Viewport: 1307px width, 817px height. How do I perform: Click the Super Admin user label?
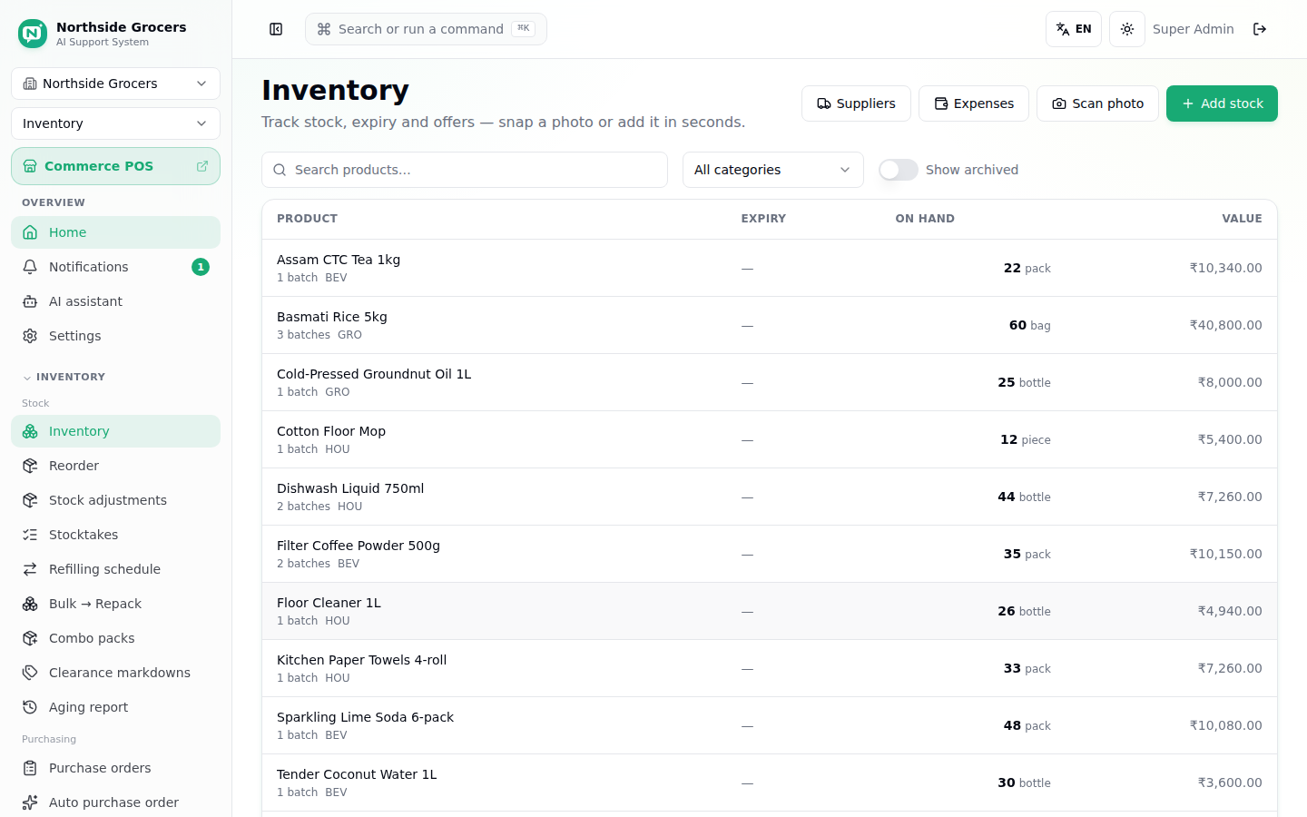point(1193,29)
